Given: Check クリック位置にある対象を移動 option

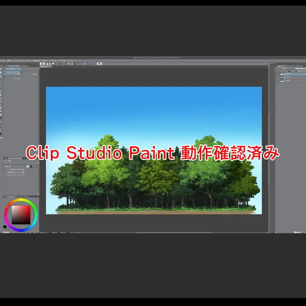Looking at the screenshot, I should [15, 170].
